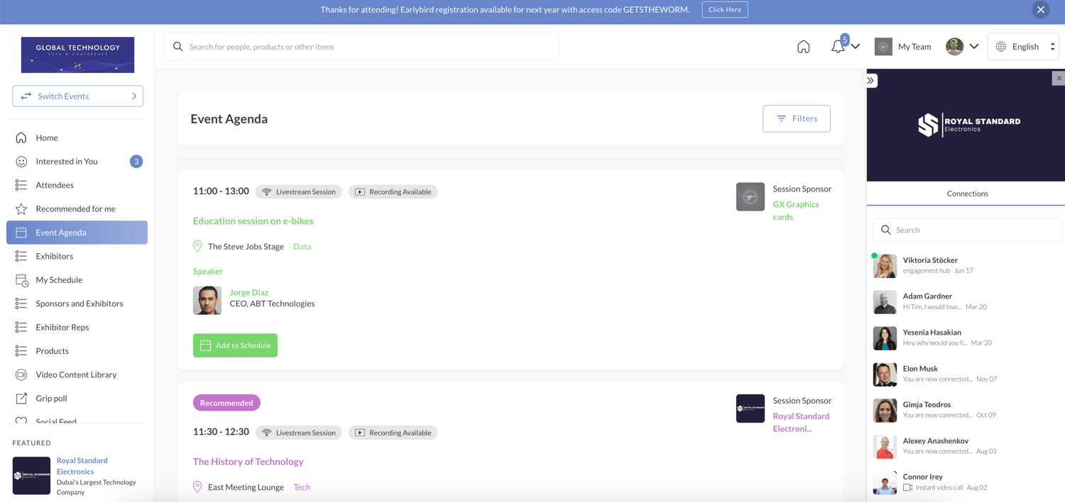Open notifications via the bell icon
This screenshot has height=502, width=1065.
tap(838, 46)
